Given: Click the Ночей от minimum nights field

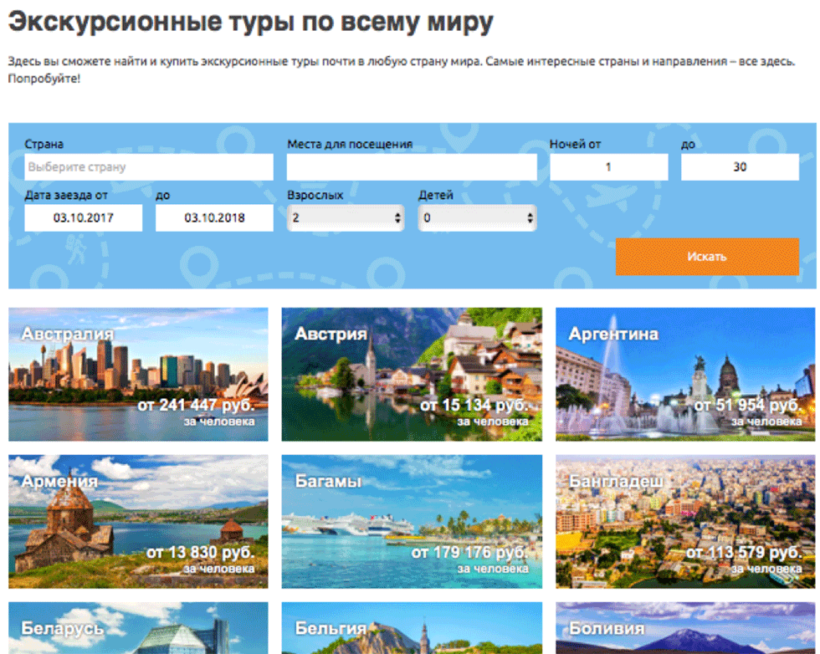Looking at the screenshot, I should 608,167.
